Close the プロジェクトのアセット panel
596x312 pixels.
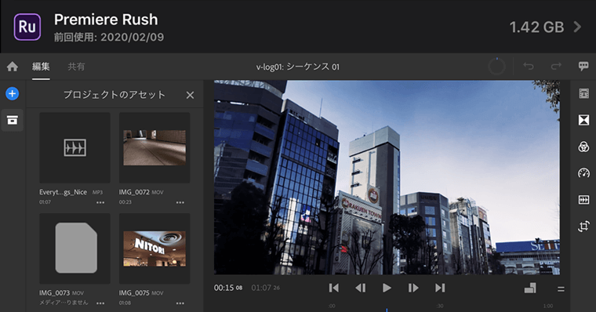tap(190, 95)
